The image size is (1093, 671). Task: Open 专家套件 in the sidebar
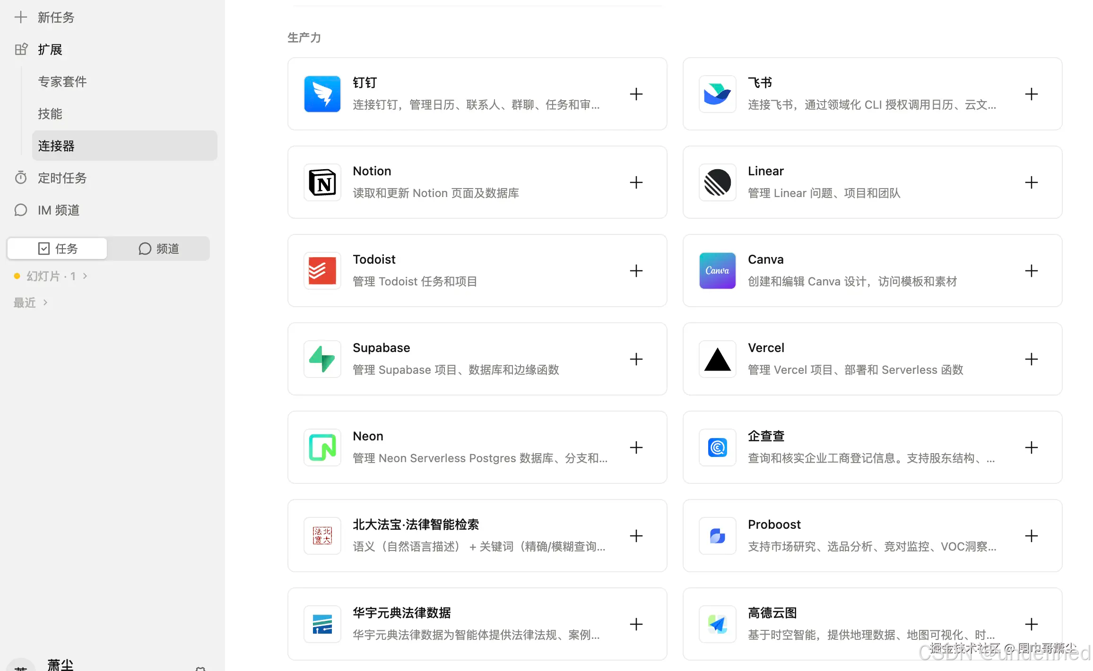[x=62, y=82]
